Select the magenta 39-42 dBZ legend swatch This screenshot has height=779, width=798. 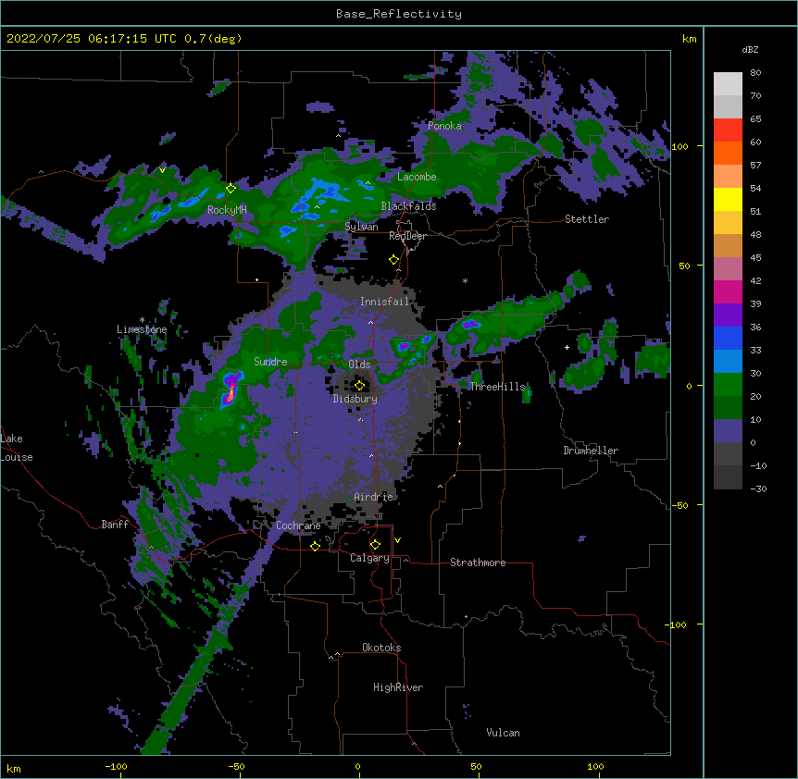(x=728, y=291)
